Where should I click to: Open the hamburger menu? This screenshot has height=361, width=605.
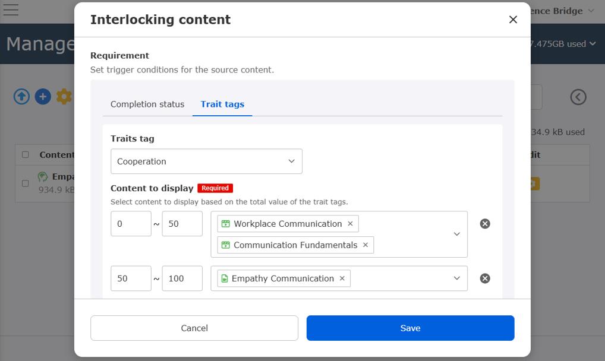[11, 10]
